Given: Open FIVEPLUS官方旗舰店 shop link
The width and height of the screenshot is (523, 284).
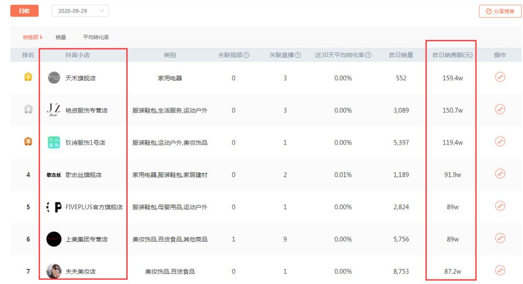Looking at the screenshot, I should (x=94, y=207).
